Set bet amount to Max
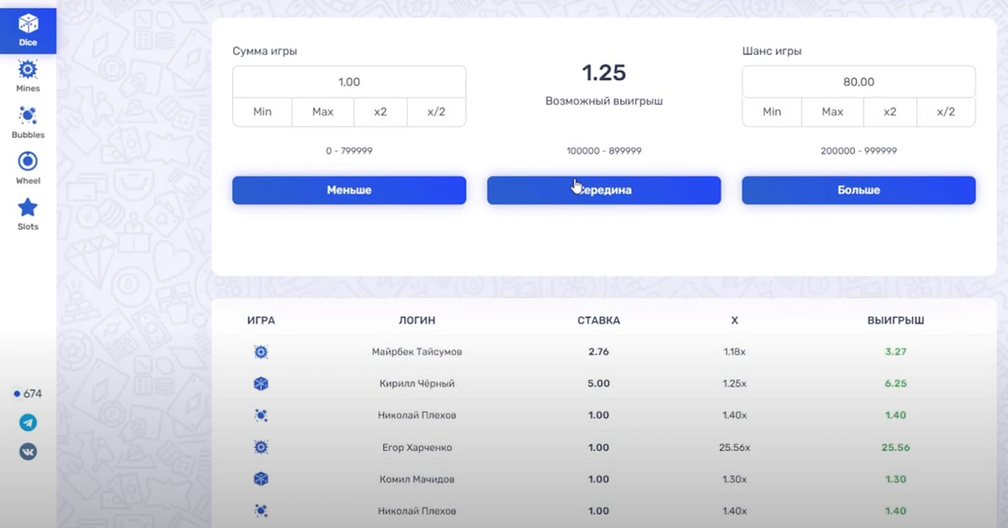Viewport: 1008px width, 528px height. tap(323, 112)
